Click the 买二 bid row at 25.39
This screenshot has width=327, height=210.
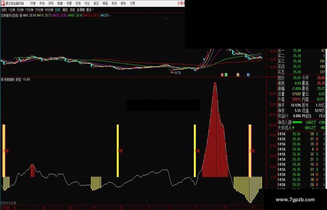301,56
